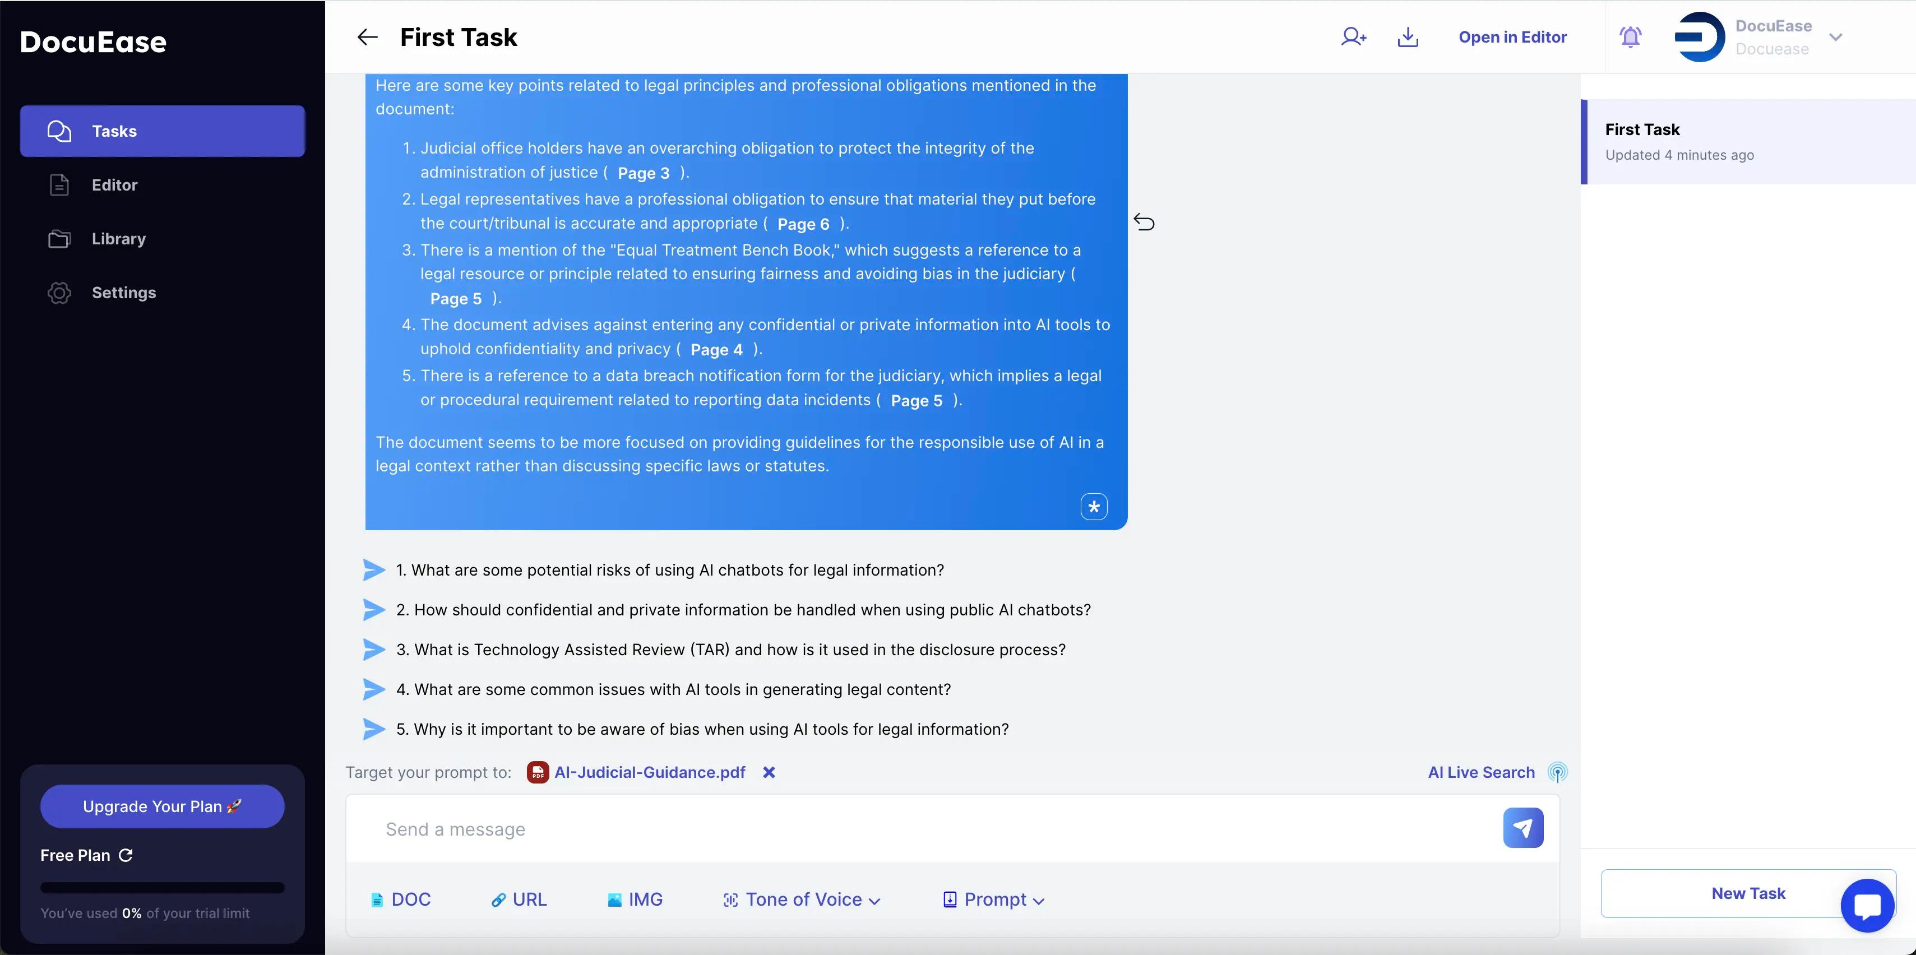
Task: Open Page 5 link in Equal Treatment point
Action: pyautogui.click(x=456, y=298)
